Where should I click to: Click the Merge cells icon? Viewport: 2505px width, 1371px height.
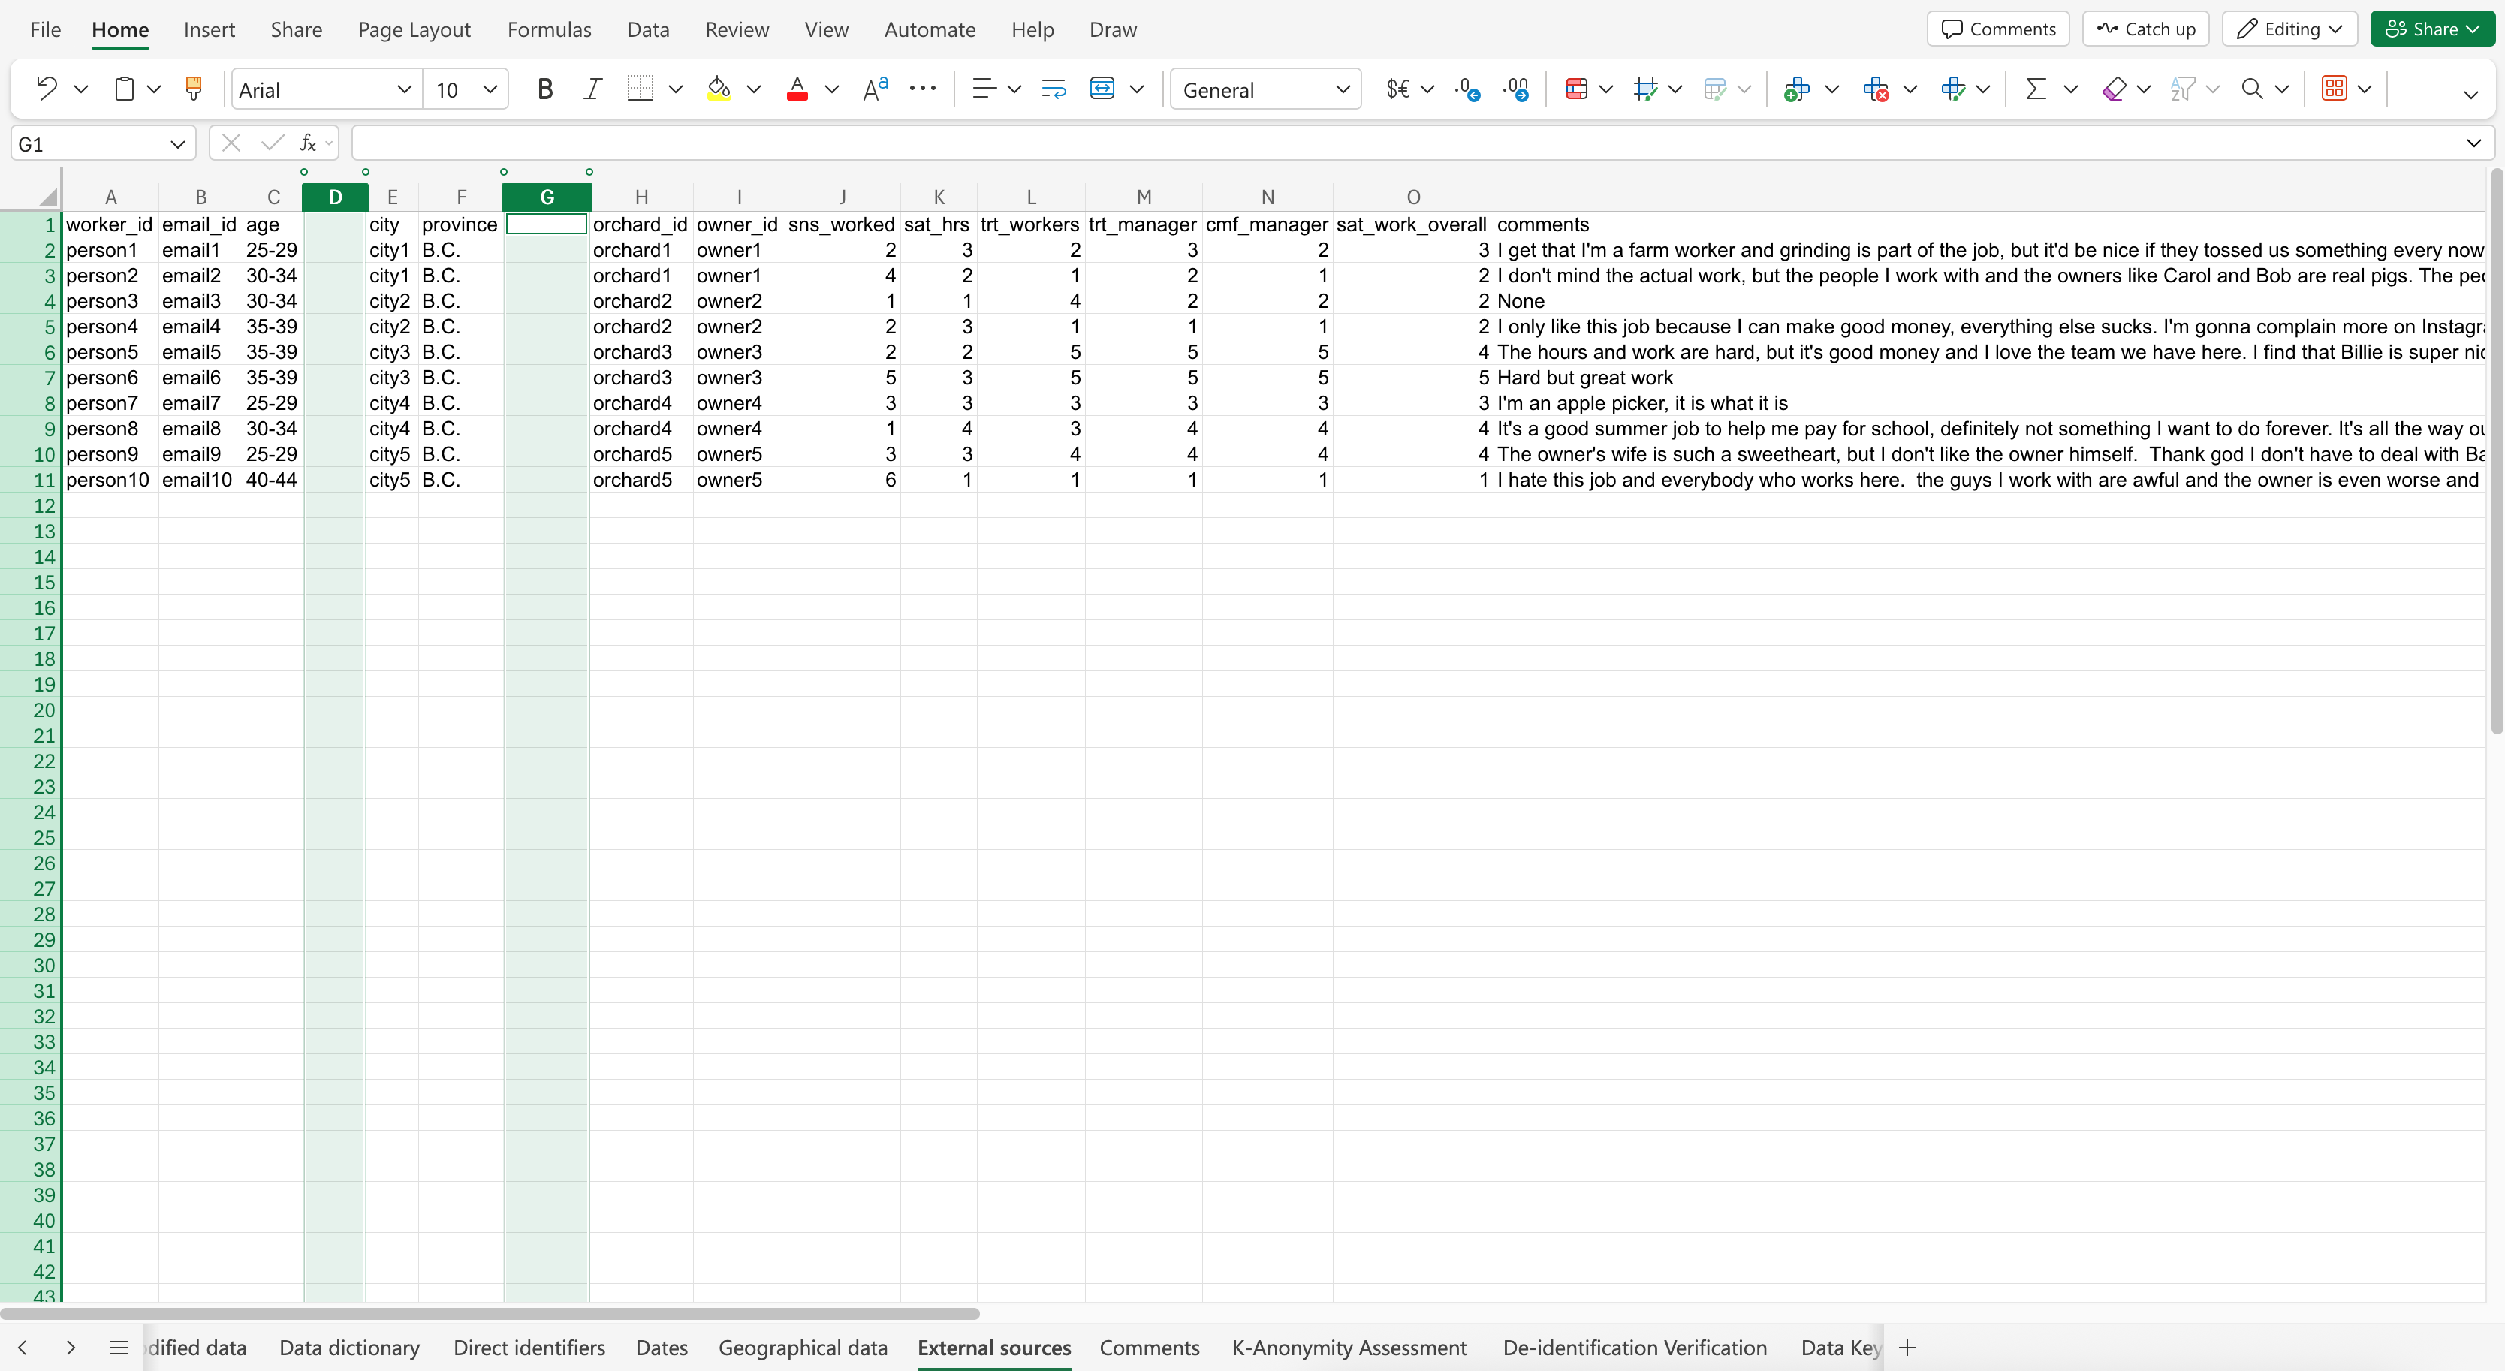point(1102,89)
